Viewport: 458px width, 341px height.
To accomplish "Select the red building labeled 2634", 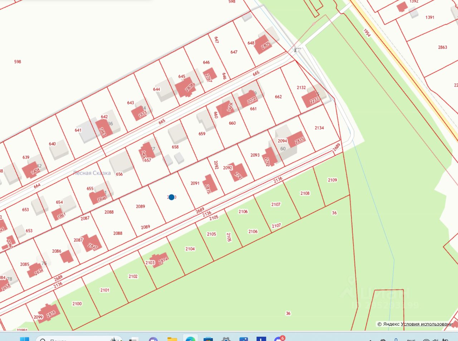I will (x=35, y=270).
